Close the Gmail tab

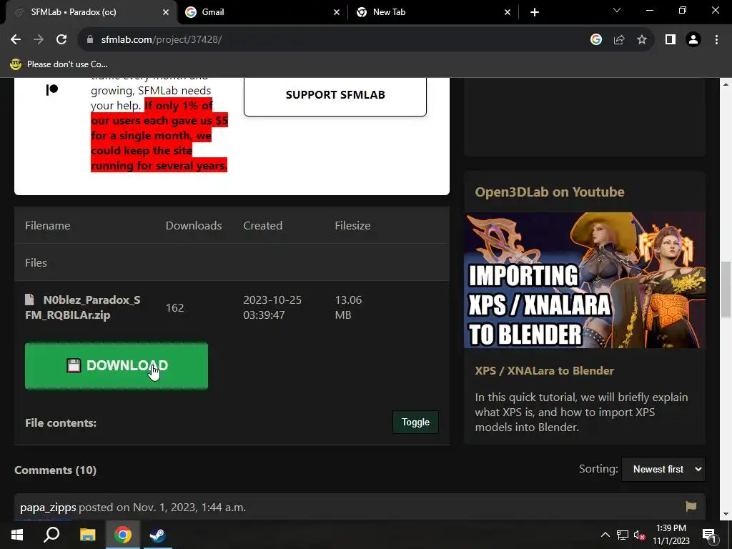[337, 12]
